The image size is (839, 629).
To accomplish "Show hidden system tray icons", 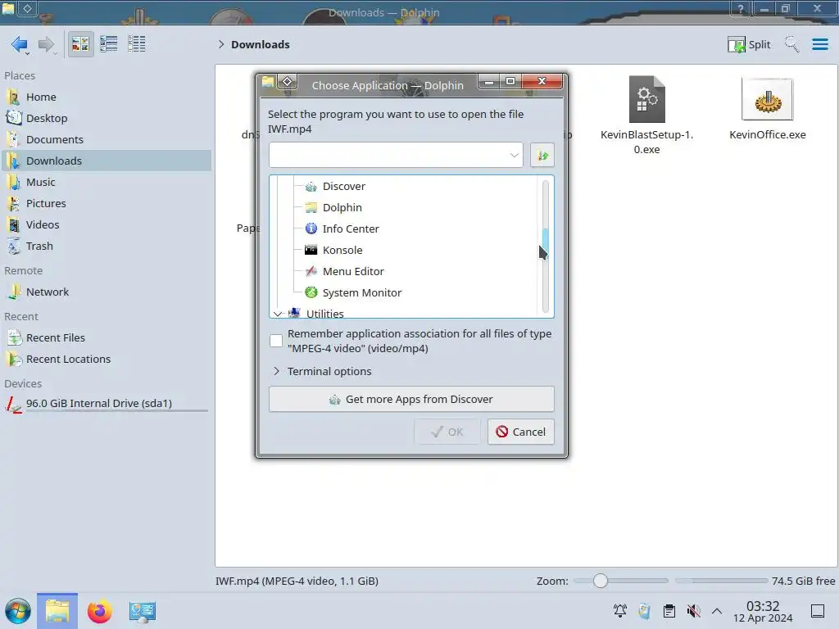I will 717,611.
